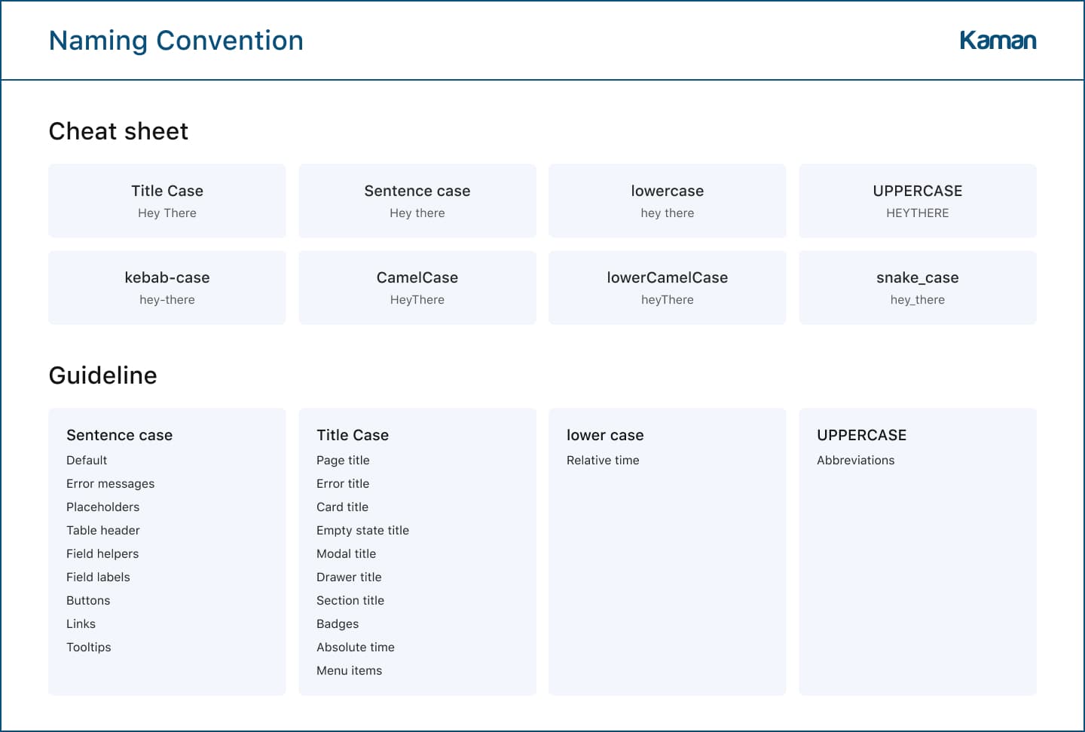Select the 'Buttons' entry
1085x732 pixels.
pyautogui.click(x=88, y=601)
